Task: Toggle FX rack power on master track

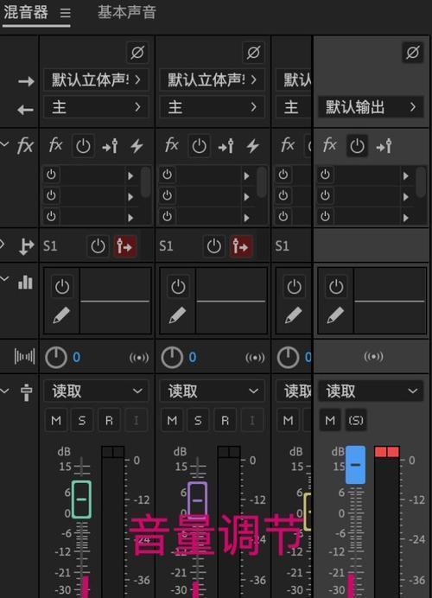Action: click(x=357, y=146)
